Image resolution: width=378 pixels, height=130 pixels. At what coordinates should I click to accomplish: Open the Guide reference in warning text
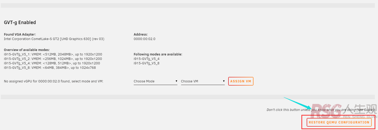coord(369,110)
